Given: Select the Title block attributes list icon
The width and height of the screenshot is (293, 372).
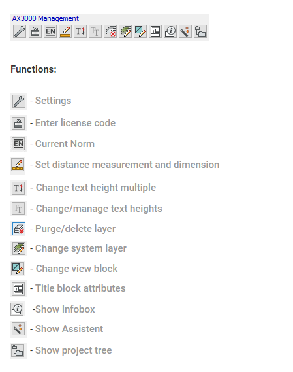Looking at the screenshot, I should coord(18,289).
